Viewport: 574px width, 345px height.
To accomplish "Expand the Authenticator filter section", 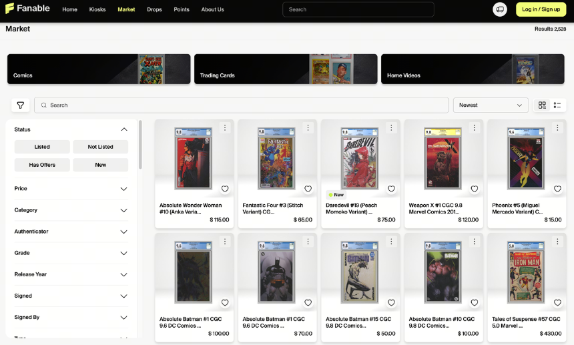I will 71,232.
